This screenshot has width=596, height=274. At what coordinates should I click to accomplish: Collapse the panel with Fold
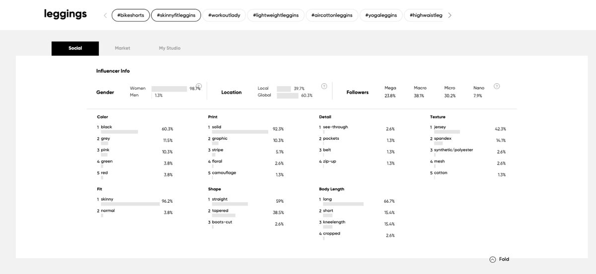click(499, 259)
